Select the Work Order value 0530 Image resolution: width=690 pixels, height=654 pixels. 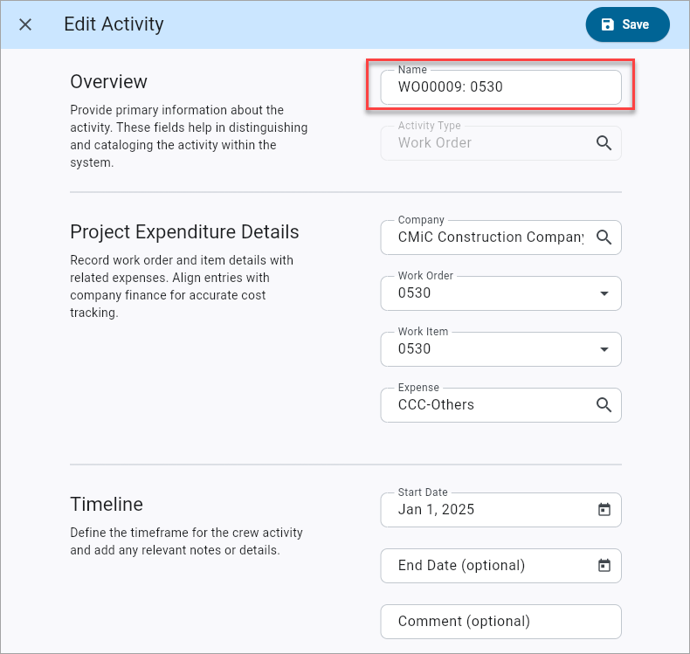pos(414,293)
